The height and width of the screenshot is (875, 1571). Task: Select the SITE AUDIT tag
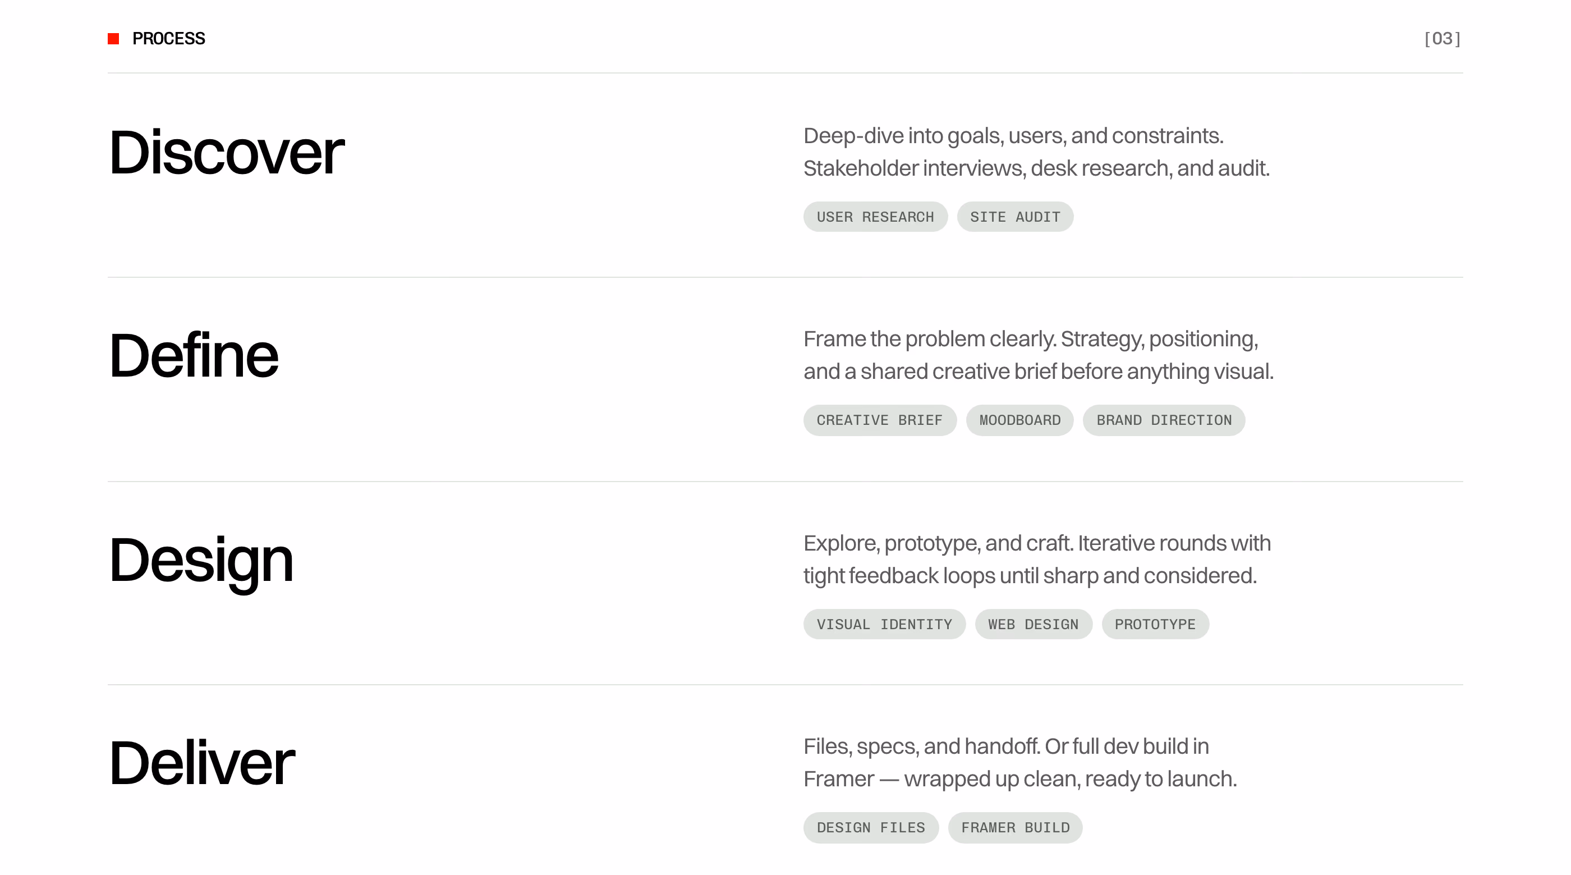pyautogui.click(x=1015, y=217)
